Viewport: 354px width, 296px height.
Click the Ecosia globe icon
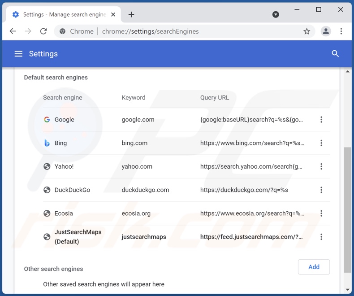pos(47,213)
